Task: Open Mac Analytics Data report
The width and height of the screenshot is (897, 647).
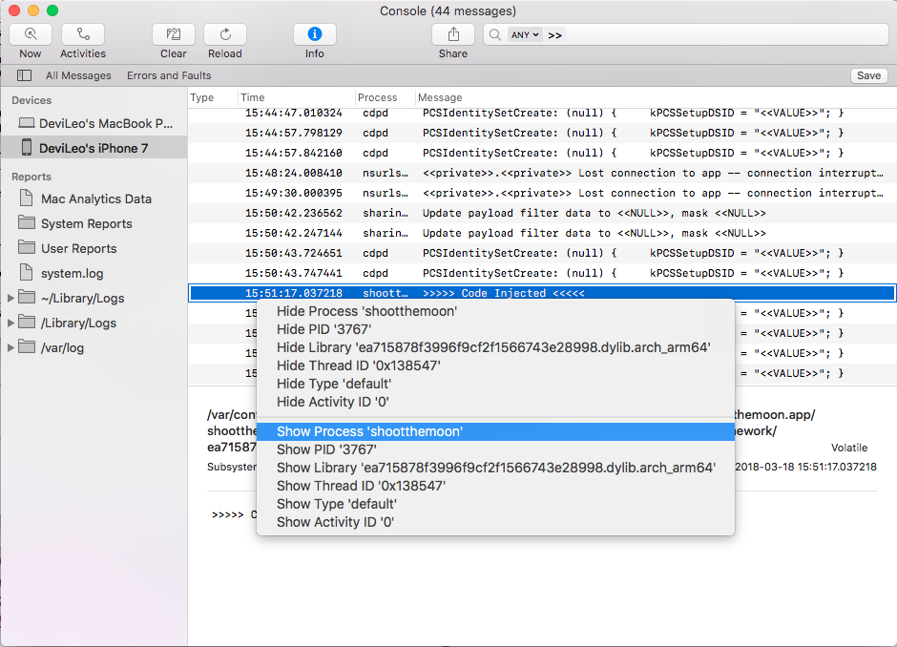Action: 96,198
